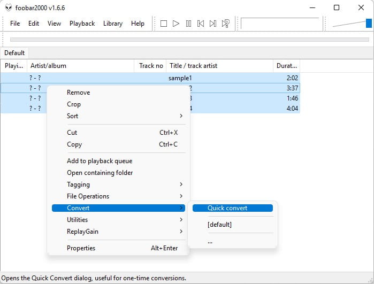The image size is (374, 284).
Task: Choose Remove from the context menu
Action: (x=118, y=93)
